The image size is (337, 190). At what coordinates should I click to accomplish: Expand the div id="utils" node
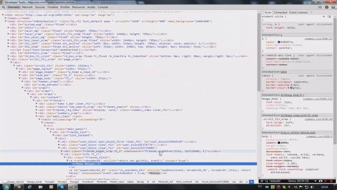pyautogui.click(x=8, y=27)
